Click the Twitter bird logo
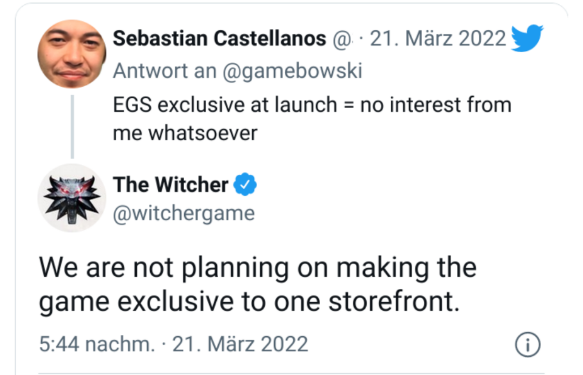 (527, 38)
